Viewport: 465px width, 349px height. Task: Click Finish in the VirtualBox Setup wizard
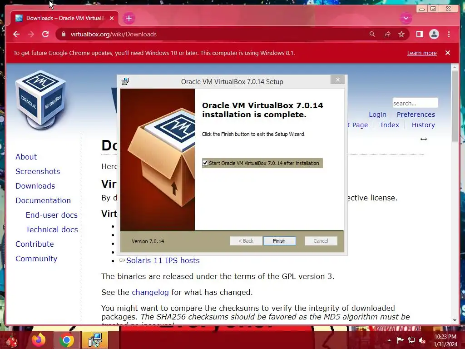pyautogui.click(x=279, y=241)
